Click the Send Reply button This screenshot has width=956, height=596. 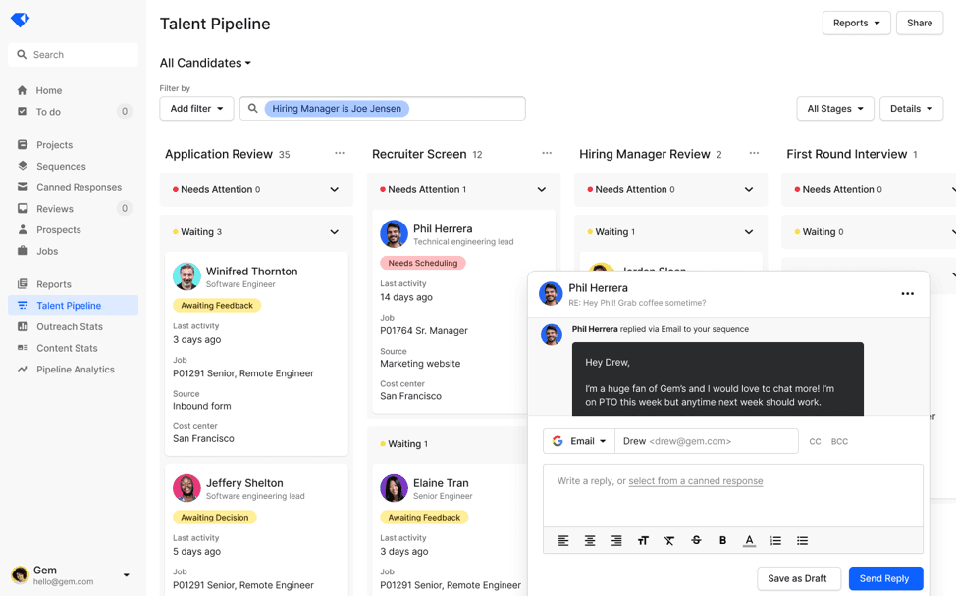click(x=885, y=578)
